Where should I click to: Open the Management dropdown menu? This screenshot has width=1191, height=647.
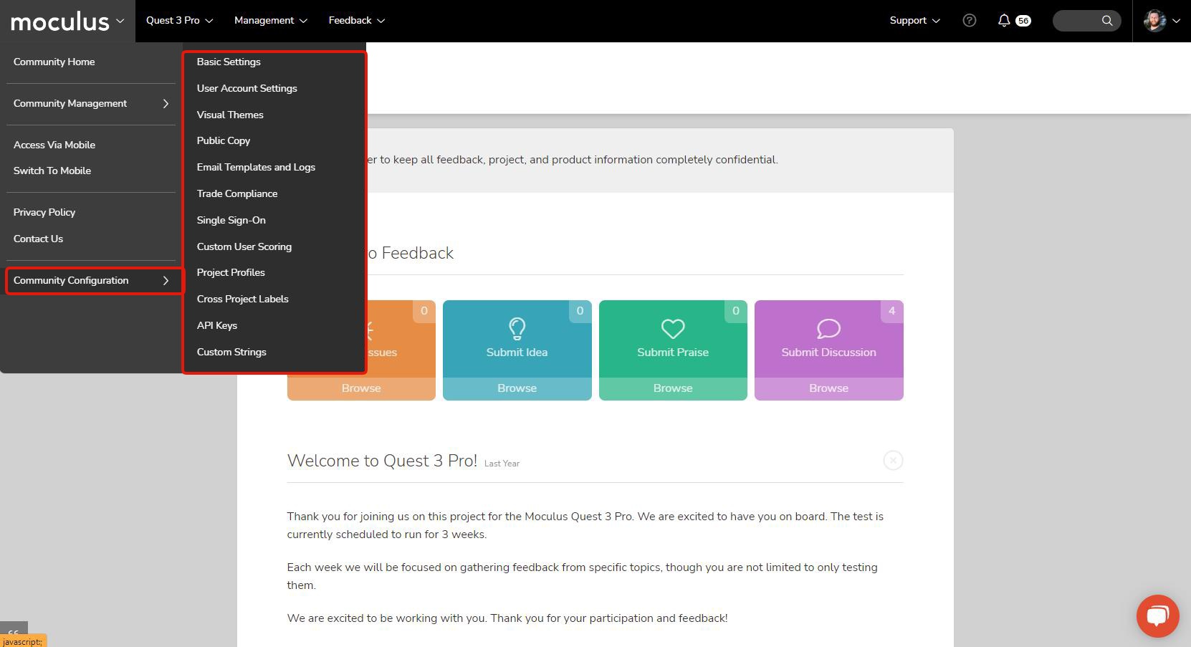tap(270, 21)
